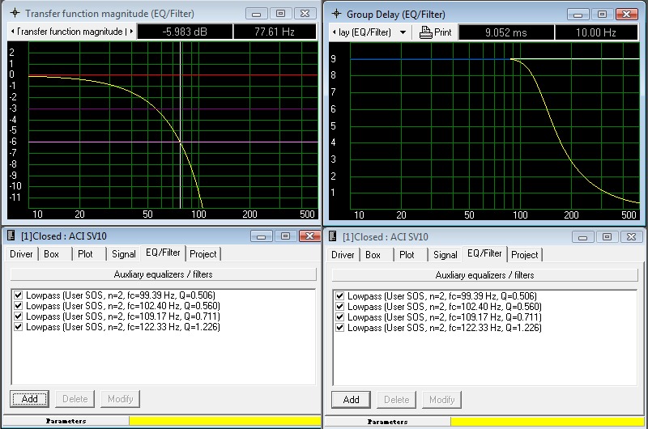Close the Group Delay window

pos(626,14)
